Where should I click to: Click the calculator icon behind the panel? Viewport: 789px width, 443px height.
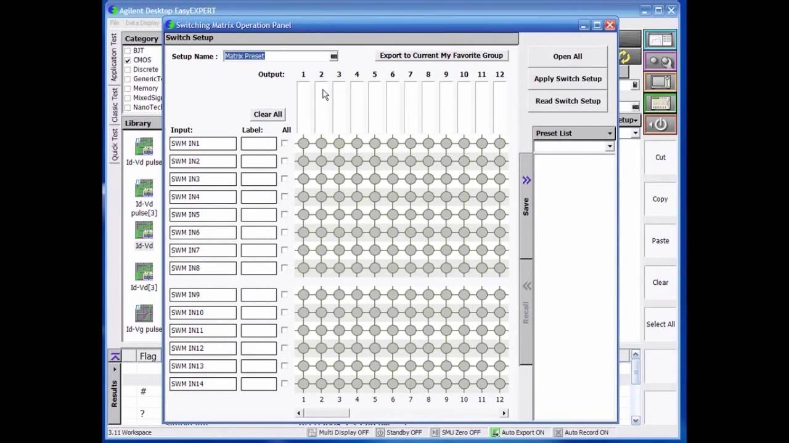636,85
